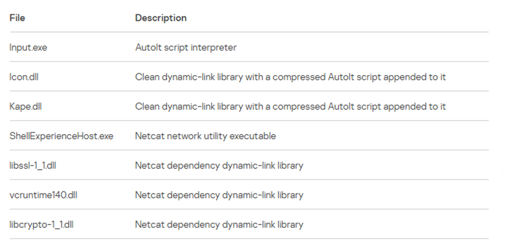Click the 'AutoIt script interpreter' description
The image size is (505, 246).
coord(186,48)
